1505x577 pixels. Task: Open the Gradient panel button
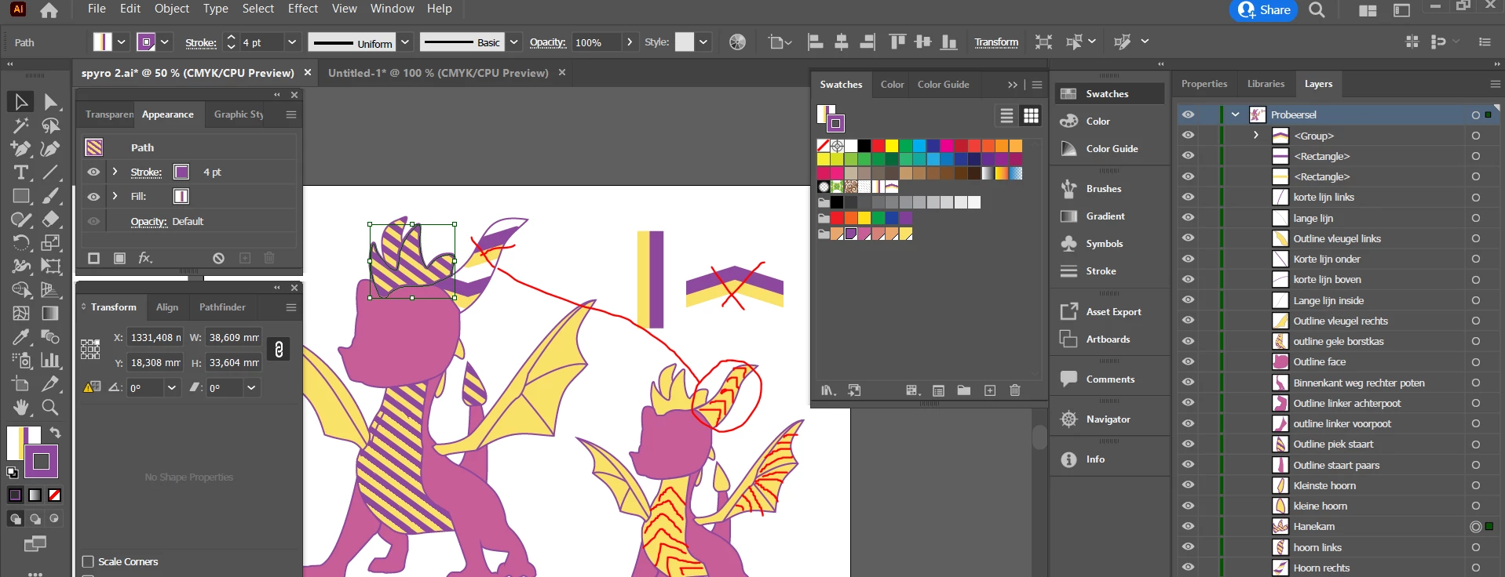point(1109,216)
